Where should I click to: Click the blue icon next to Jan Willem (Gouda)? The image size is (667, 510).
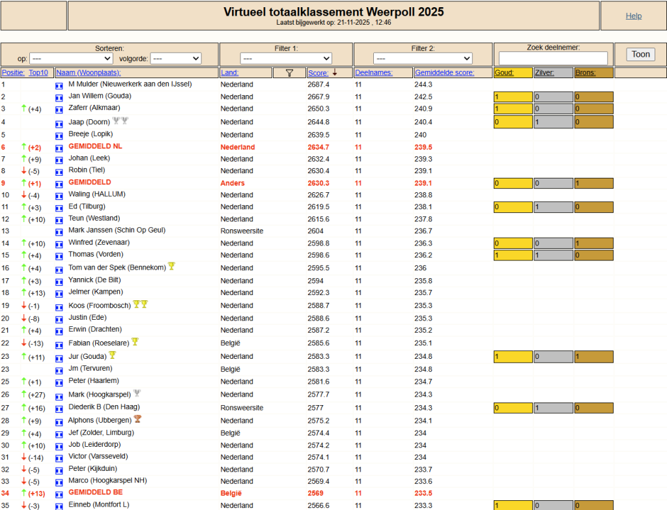[59, 98]
